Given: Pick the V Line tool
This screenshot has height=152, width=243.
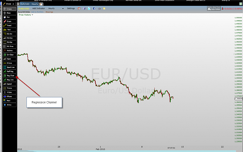Looking at the screenshot, I should 9,92.
